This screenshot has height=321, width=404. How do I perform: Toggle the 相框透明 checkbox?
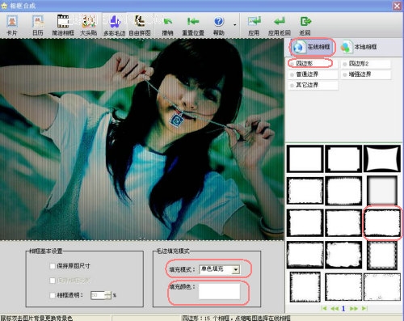[53, 295]
